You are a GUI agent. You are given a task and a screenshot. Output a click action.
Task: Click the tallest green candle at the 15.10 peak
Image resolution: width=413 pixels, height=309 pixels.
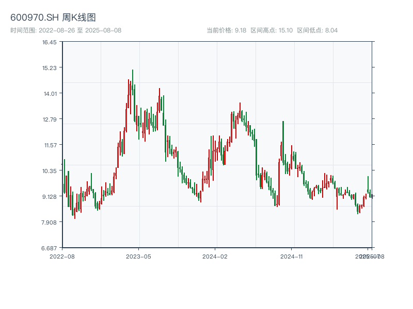[133, 81]
